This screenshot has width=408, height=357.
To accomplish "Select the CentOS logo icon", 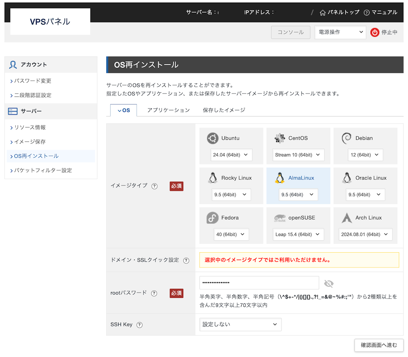I will tap(279, 138).
